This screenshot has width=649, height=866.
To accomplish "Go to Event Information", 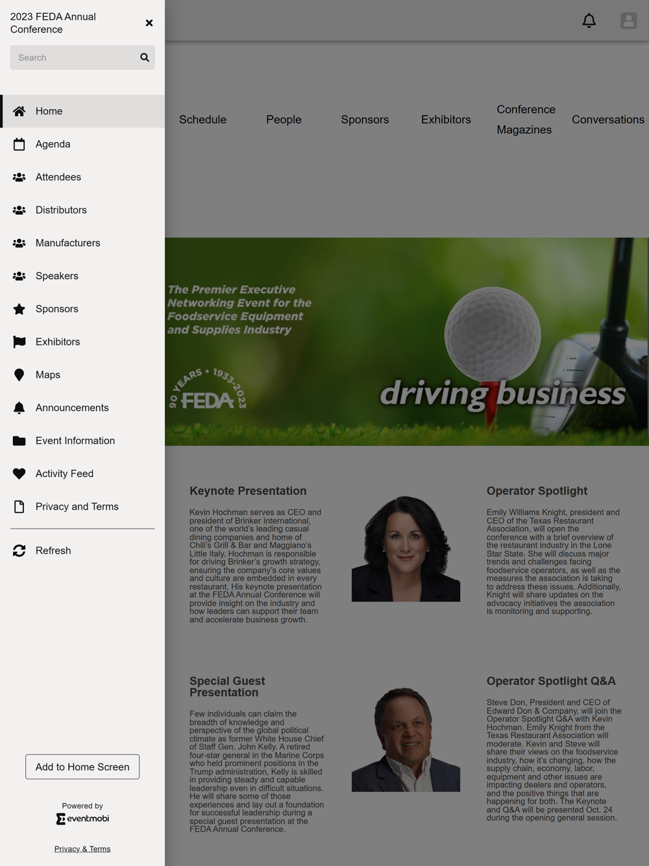I will [x=82, y=441].
